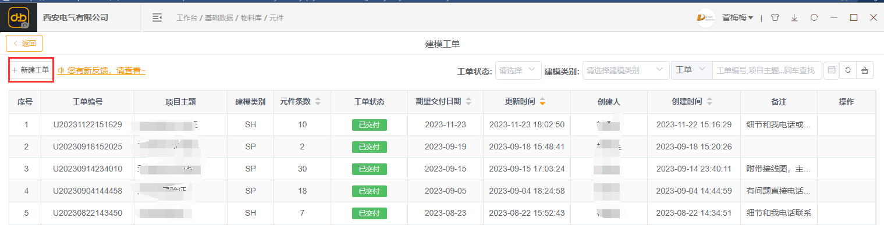Open the theme skin shirt icon
884x225 pixels.
click(x=775, y=17)
